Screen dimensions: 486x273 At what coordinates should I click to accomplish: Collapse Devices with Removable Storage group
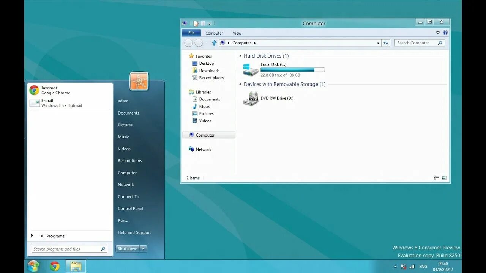[241, 85]
